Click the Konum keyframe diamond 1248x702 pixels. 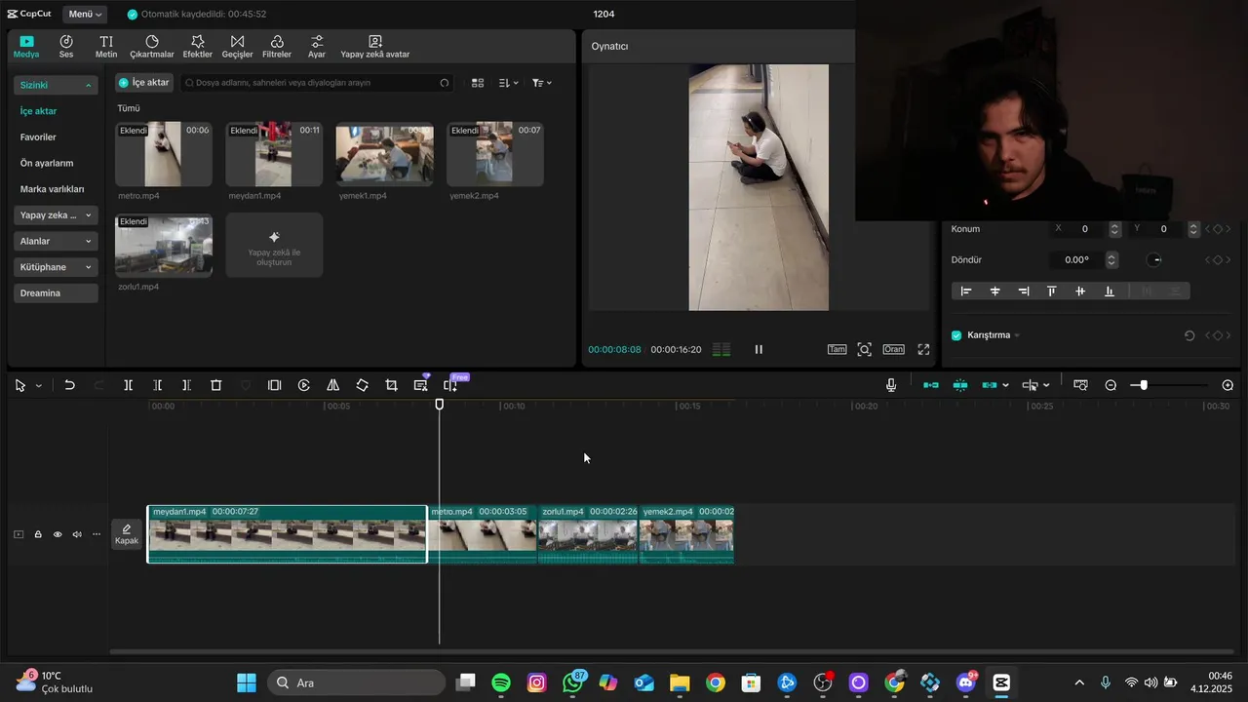coord(1218,229)
